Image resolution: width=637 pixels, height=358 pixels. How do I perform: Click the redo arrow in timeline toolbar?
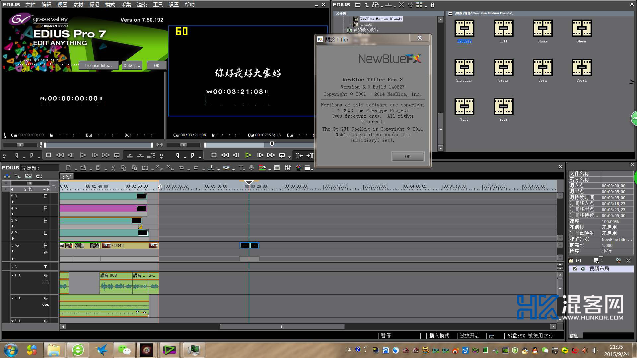196,168
